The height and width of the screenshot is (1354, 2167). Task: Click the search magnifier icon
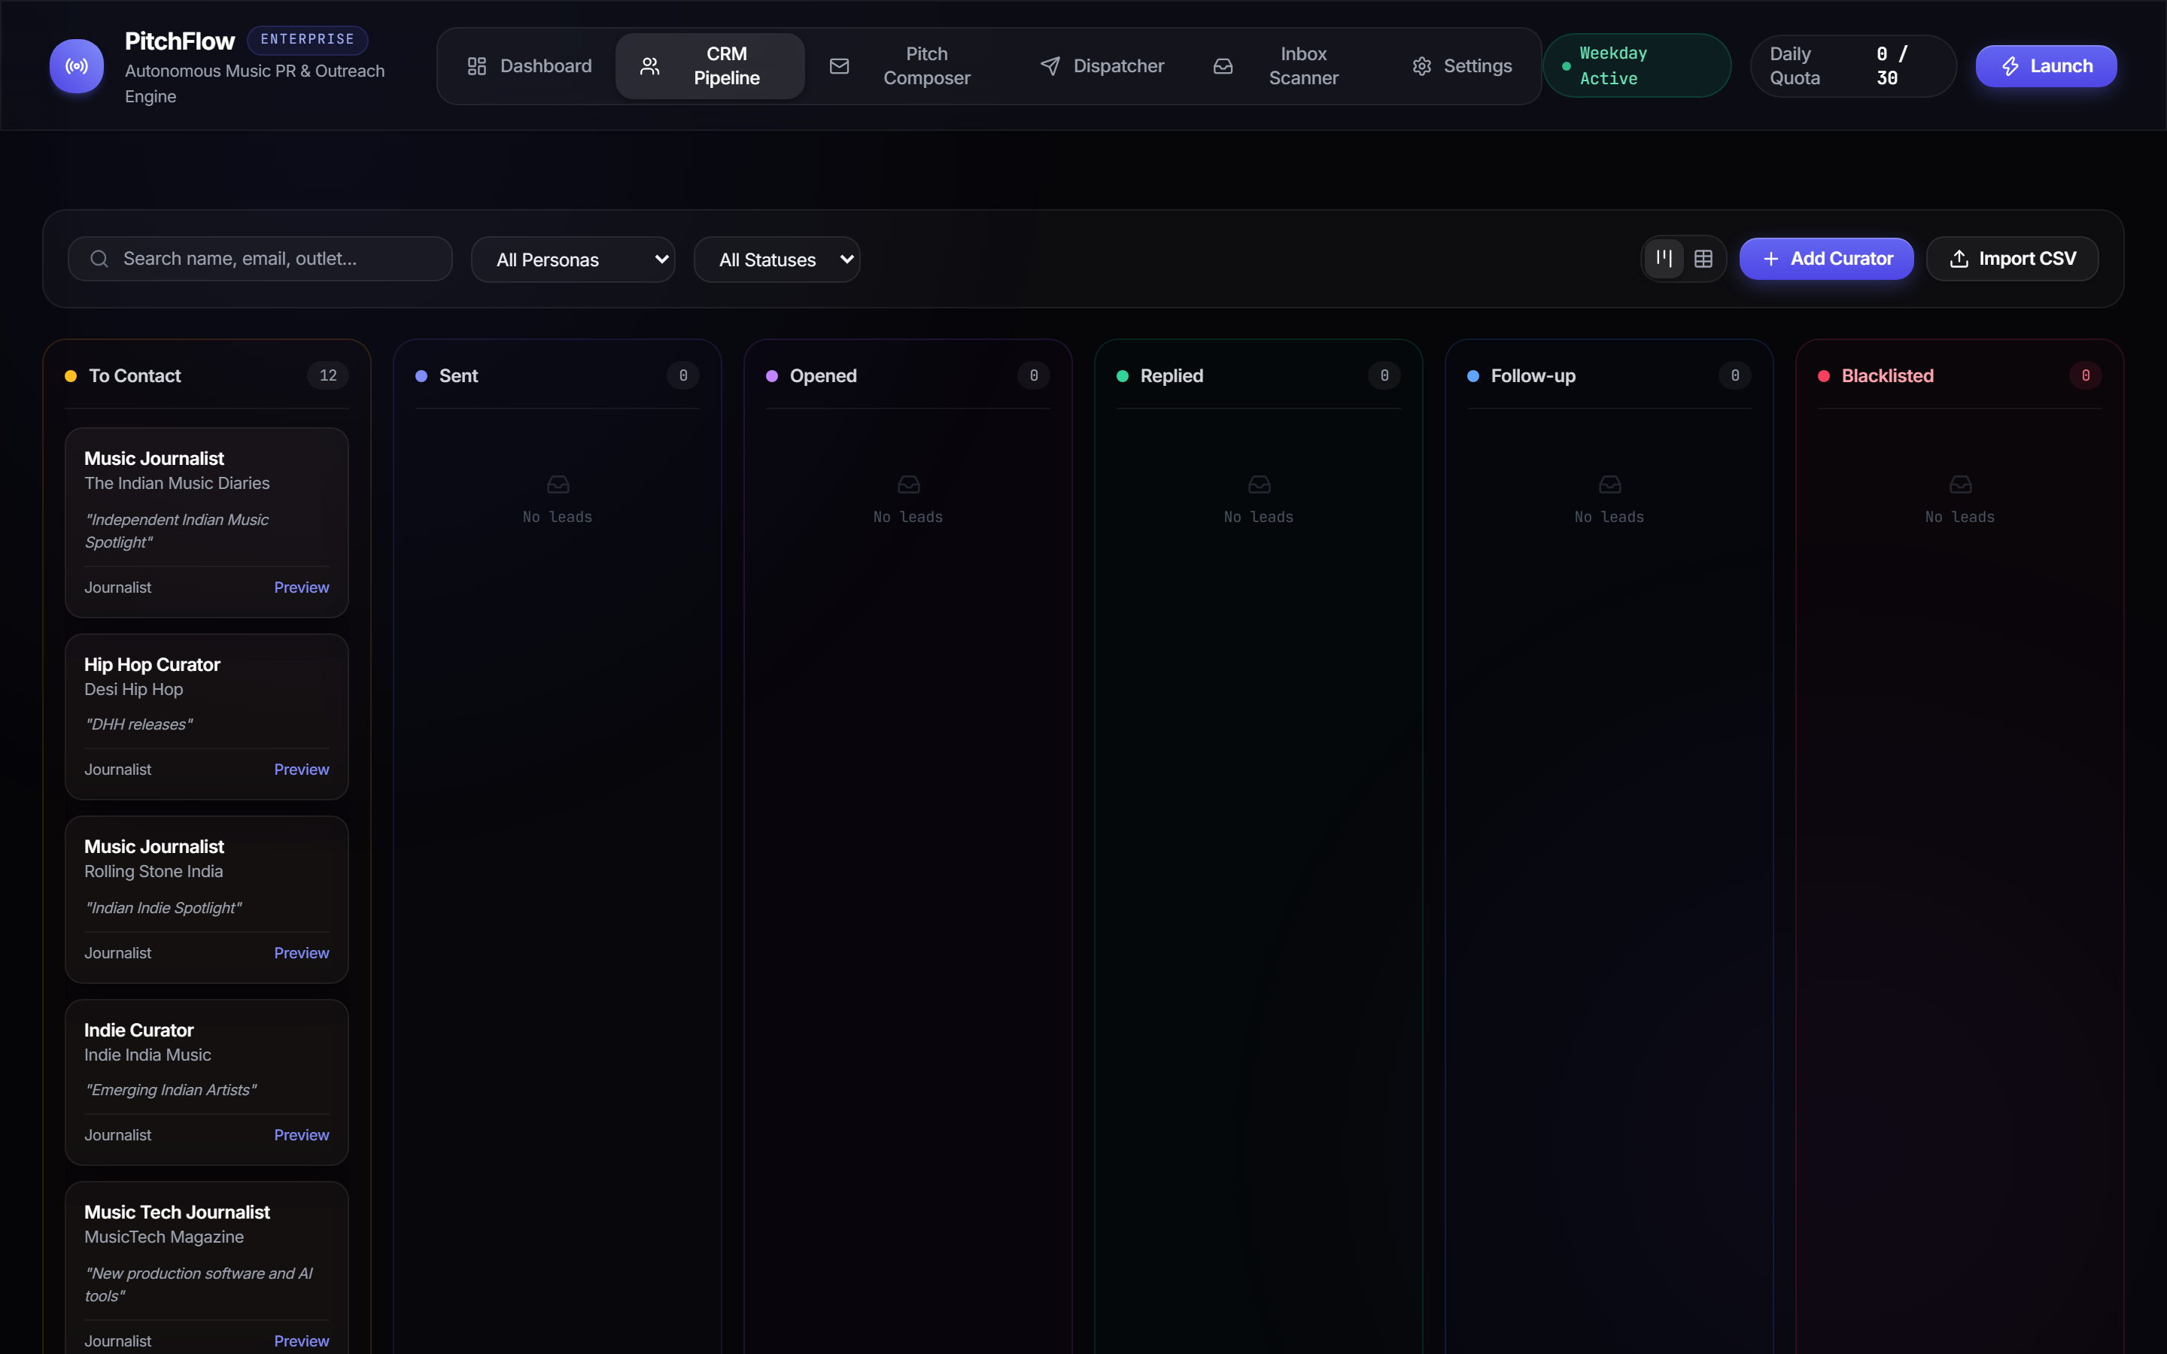click(x=99, y=259)
